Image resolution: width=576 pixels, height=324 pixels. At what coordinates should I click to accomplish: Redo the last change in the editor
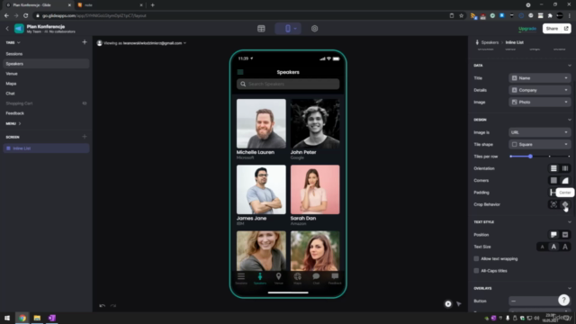[113, 305]
